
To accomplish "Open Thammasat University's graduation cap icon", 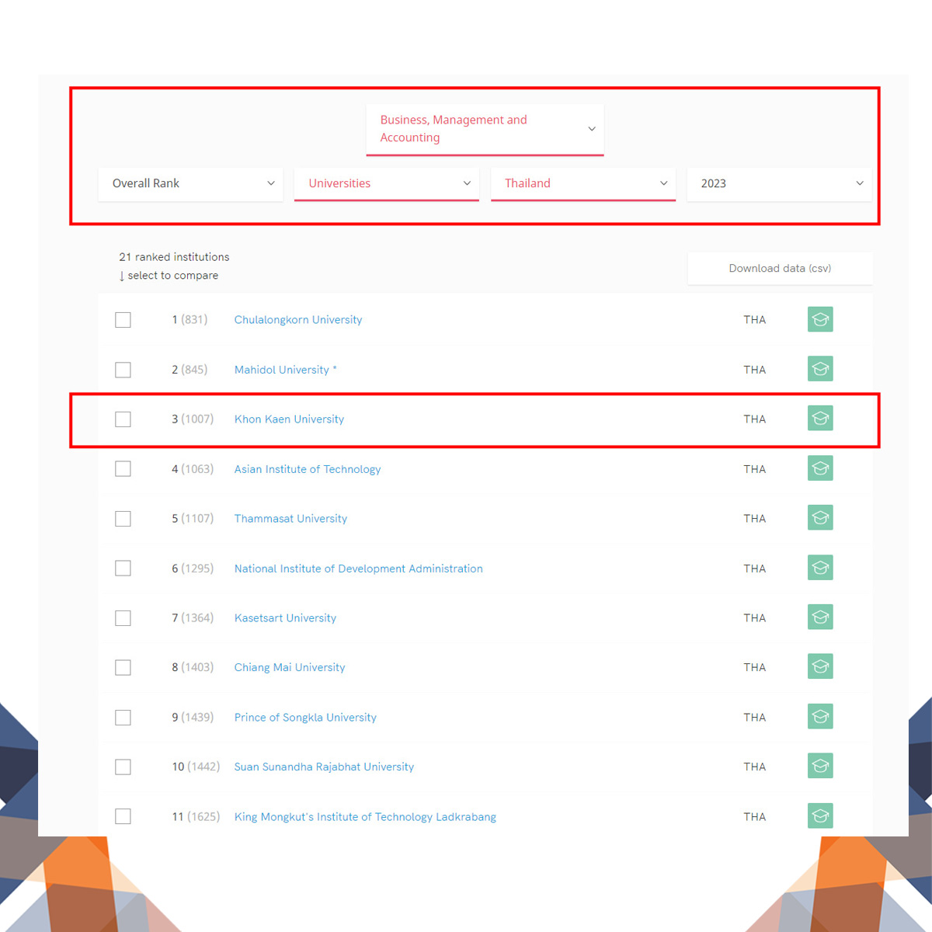I will (820, 518).
